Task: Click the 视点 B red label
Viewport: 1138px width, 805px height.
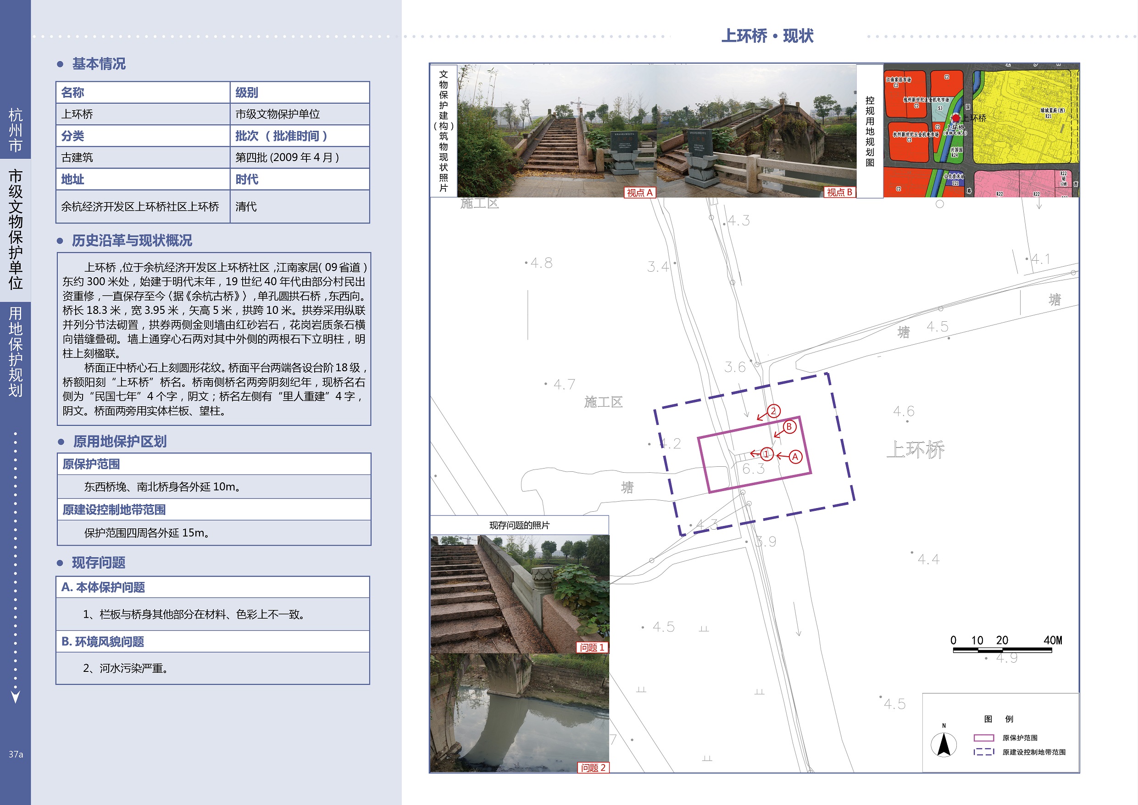Action: 839,192
